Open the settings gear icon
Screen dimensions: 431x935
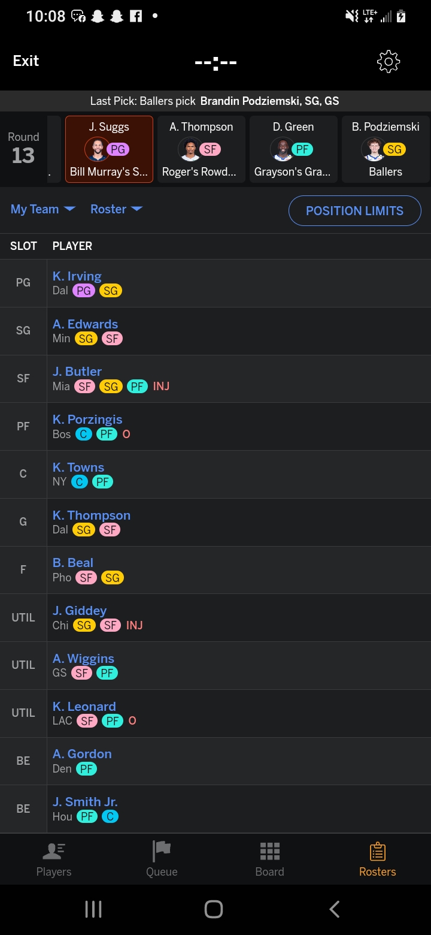tap(388, 62)
